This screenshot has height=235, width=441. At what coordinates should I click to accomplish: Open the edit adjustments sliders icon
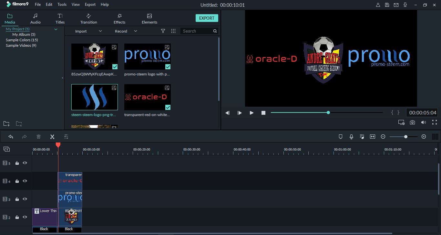pos(66,137)
